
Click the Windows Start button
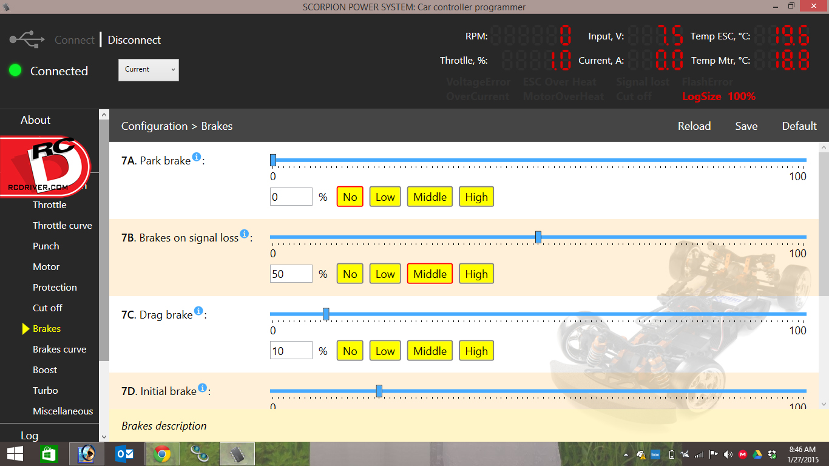(x=15, y=454)
